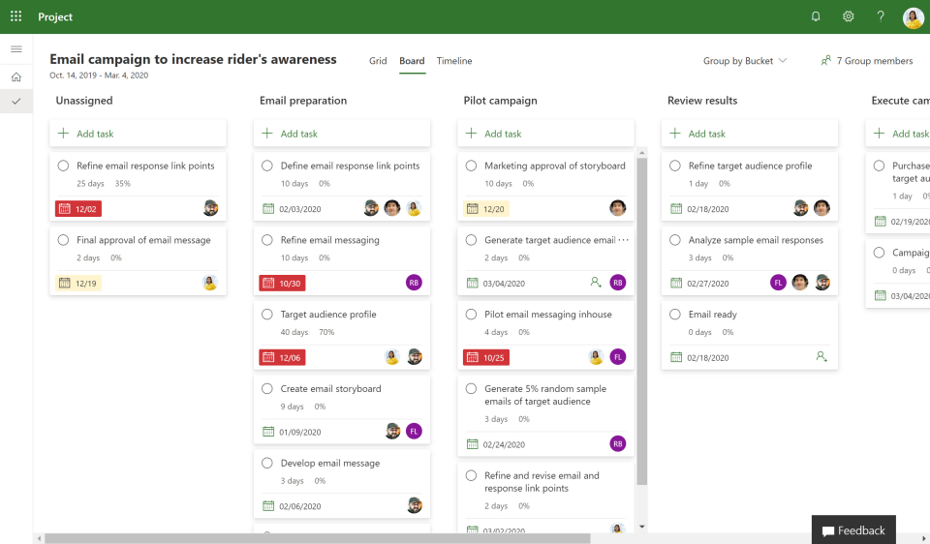Viewport: 930px width, 544px height.
Task: Click the red 12/06 due date badge
Action: (x=282, y=357)
